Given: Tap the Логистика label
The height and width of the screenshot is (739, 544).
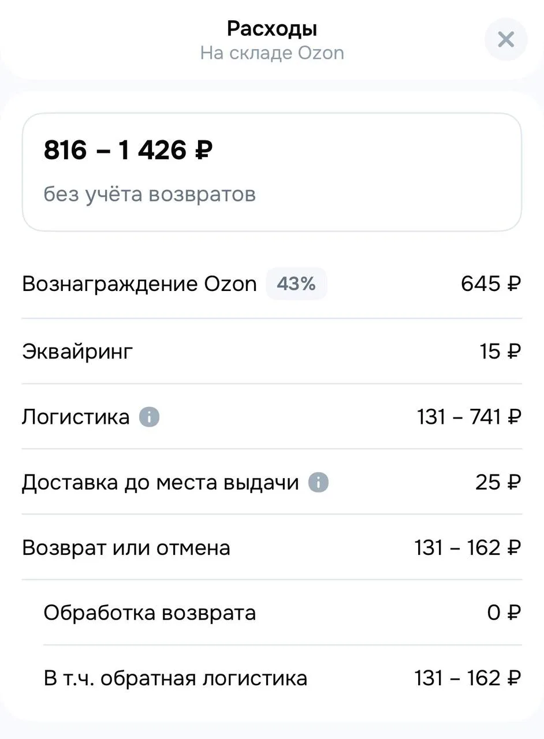Looking at the screenshot, I should tap(76, 417).
